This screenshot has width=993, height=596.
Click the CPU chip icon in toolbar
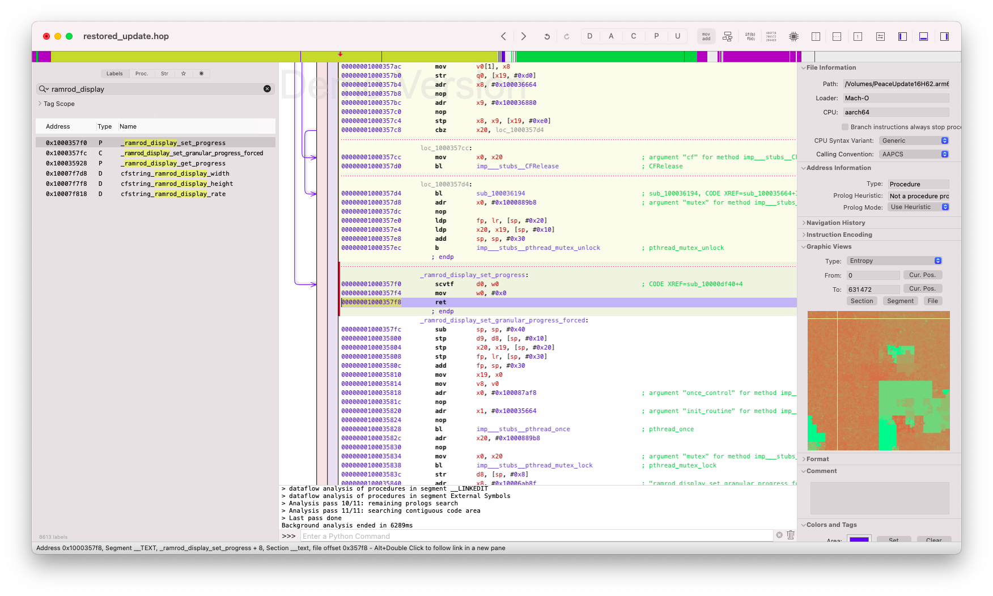(793, 36)
